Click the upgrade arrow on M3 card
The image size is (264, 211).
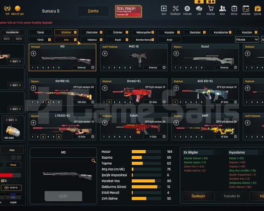(x=33, y=54)
